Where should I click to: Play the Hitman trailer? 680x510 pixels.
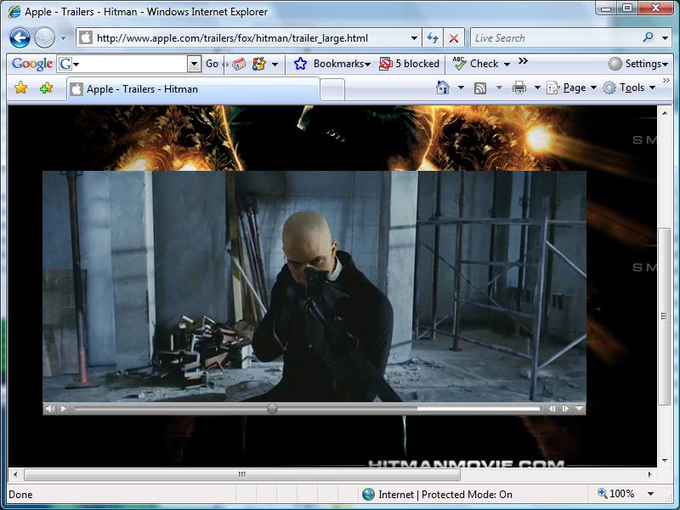coord(62,408)
